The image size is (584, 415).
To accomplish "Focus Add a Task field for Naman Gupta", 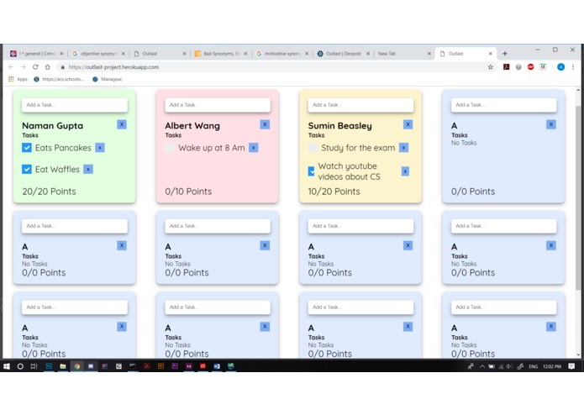I will click(x=75, y=105).
